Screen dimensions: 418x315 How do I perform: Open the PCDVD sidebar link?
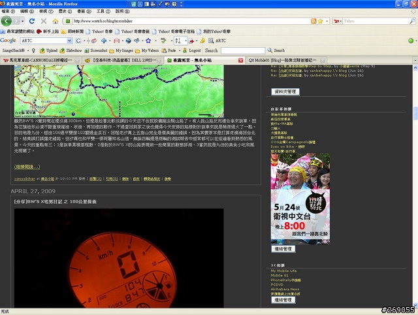click(277, 284)
